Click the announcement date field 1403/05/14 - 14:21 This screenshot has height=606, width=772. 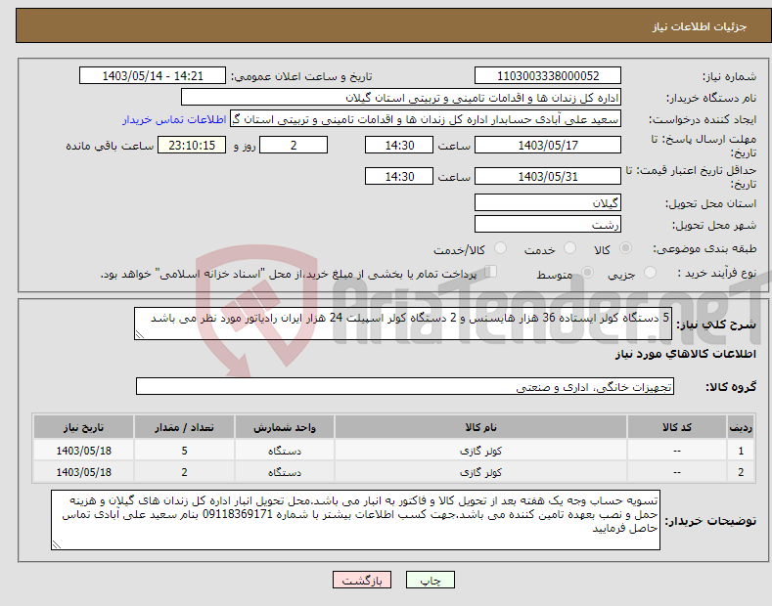[152, 76]
